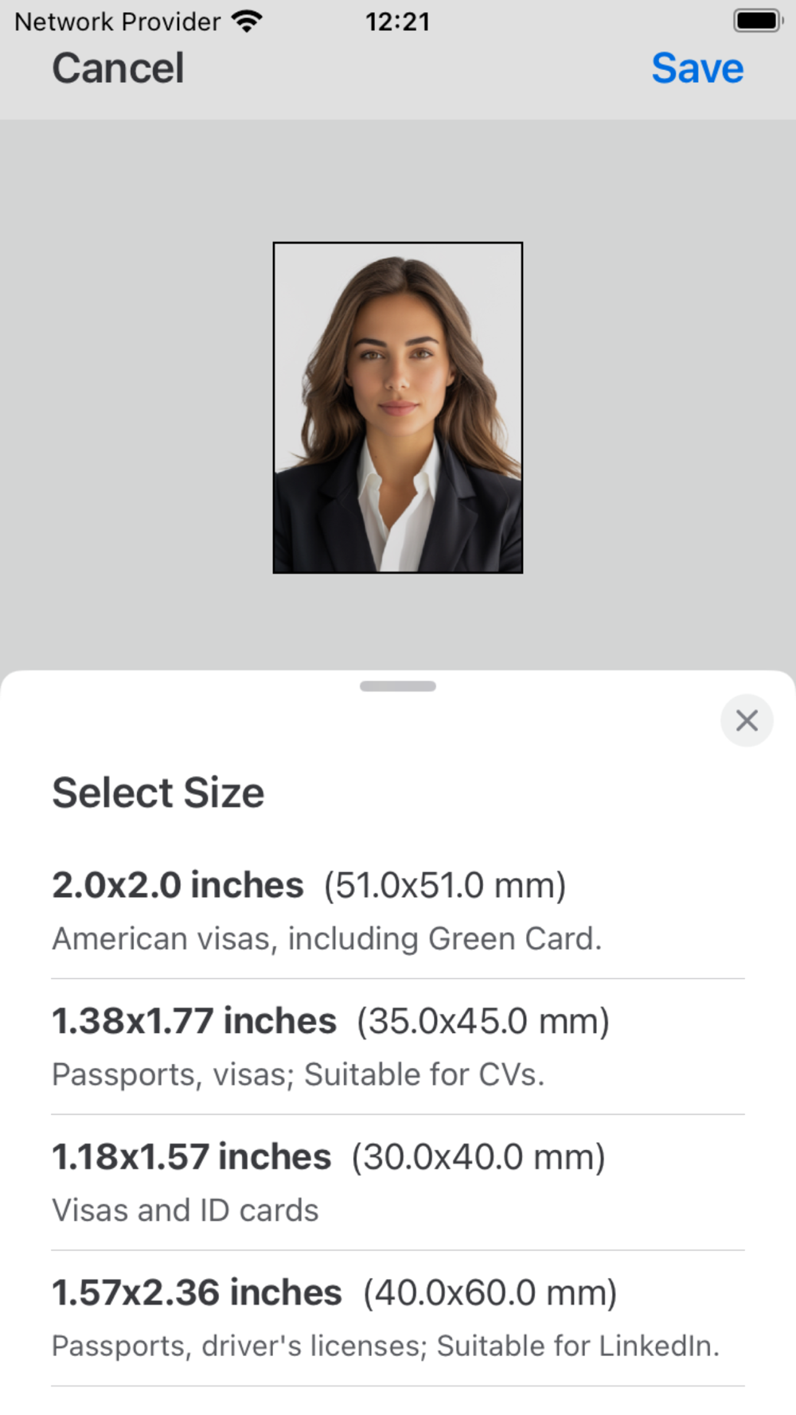Screen dimensions: 796x1415
Task: Tap 'Suitable for LinkedIn' description line
Action: tap(385, 1347)
